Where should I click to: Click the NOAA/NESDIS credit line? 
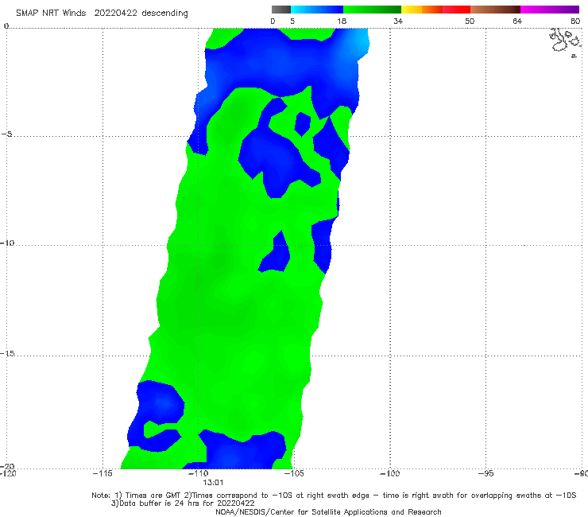[328, 512]
